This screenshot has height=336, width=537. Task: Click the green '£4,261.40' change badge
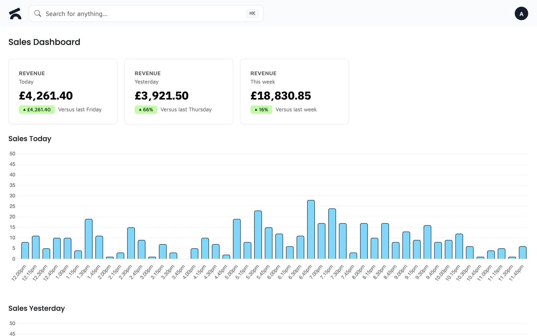37,110
